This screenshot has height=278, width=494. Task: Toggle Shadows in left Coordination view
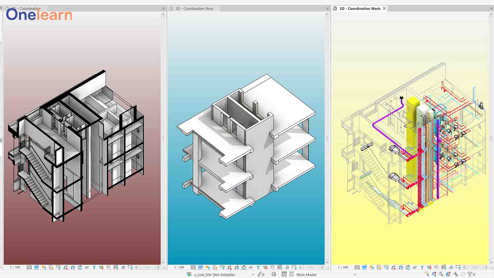[51, 267]
